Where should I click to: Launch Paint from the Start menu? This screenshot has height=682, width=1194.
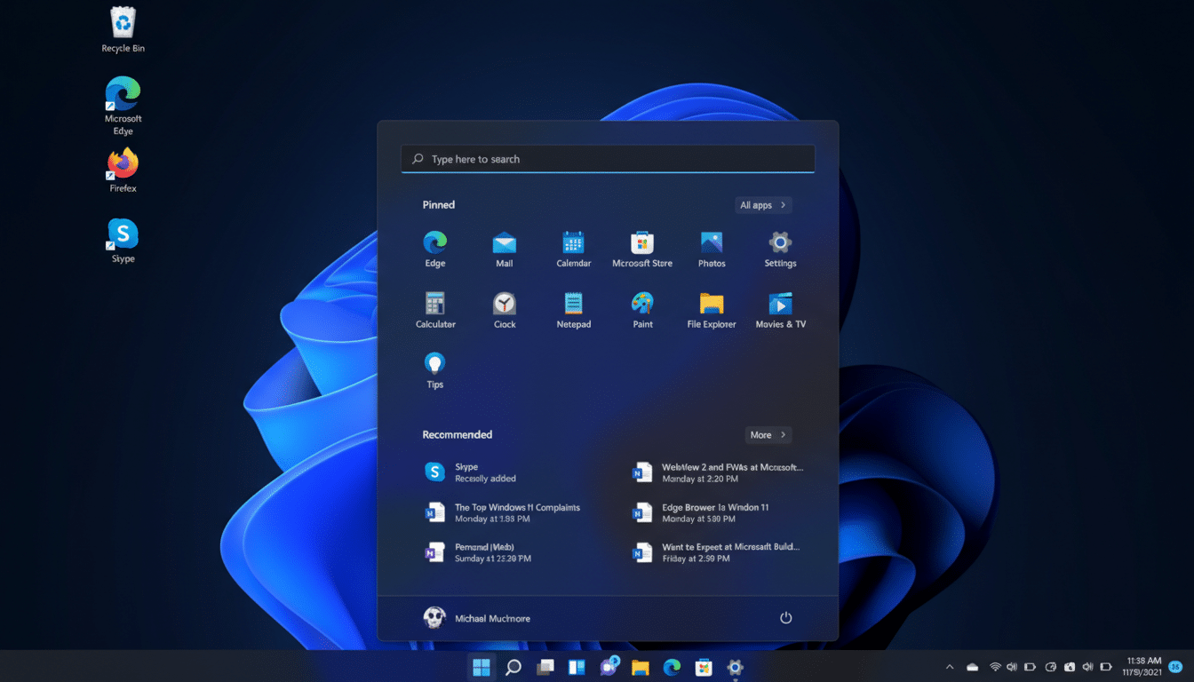[x=642, y=308]
